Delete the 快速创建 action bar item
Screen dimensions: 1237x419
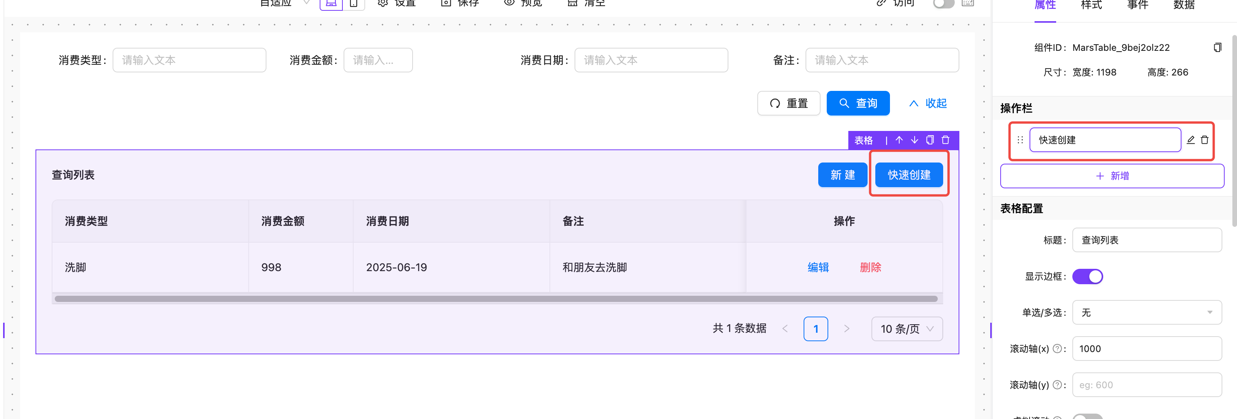click(1205, 140)
